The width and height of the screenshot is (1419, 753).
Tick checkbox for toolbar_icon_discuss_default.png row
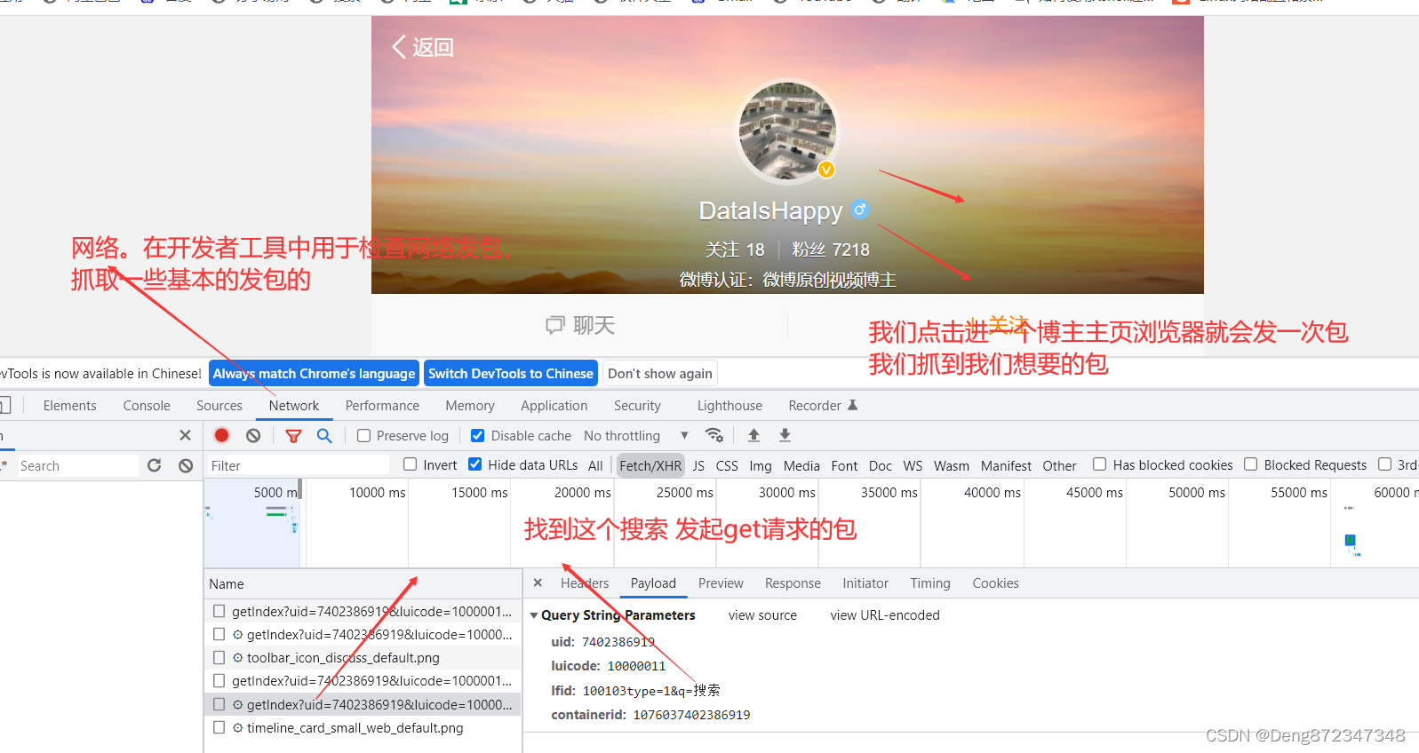click(219, 658)
